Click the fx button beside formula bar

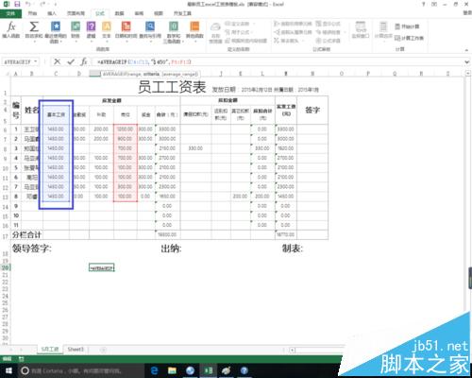click(x=84, y=61)
